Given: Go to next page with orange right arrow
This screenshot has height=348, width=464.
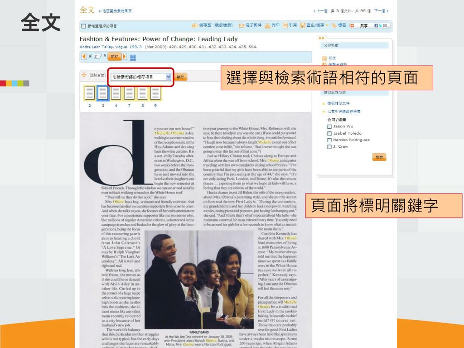Looking at the screenshot, I should coord(124,56).
